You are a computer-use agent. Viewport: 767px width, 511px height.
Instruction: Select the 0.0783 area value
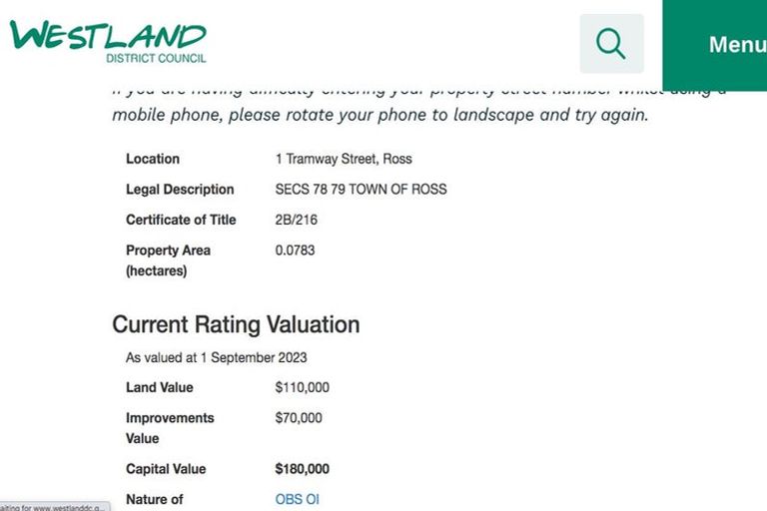click(295, 251)
